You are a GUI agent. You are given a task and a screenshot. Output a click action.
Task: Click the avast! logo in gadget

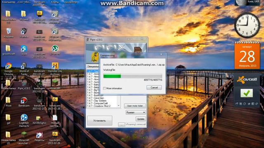247,80
